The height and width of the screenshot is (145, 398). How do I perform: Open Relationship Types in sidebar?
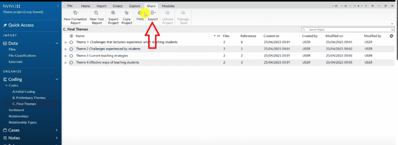(23, 122)
